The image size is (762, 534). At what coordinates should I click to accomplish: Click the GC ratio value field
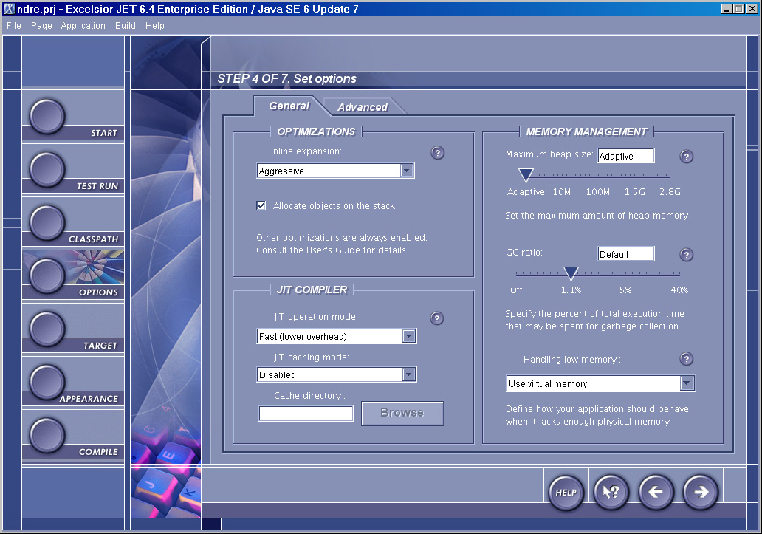pyautogui.click(x=626, y=254)
